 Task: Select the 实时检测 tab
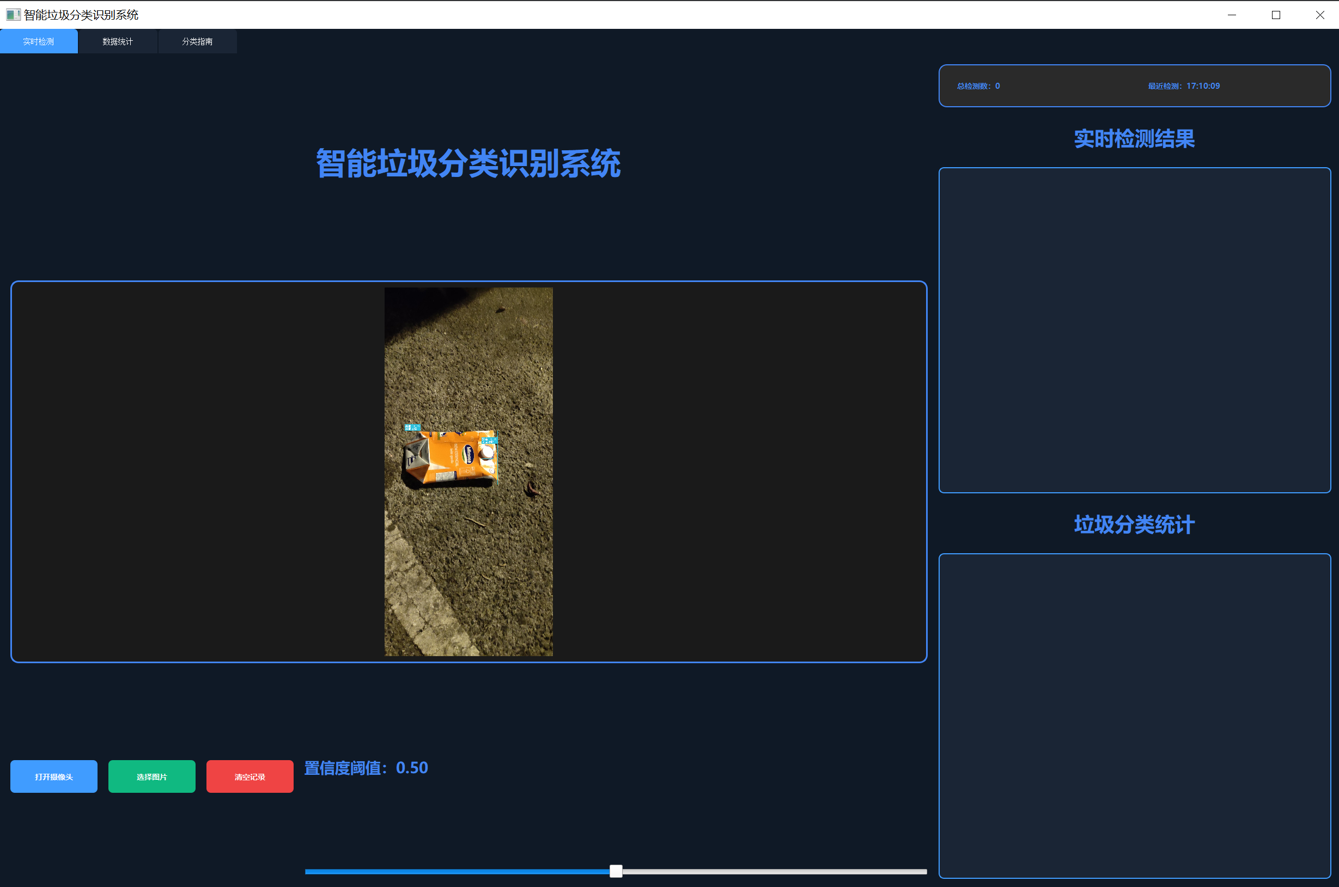click(x=39, y=41)
